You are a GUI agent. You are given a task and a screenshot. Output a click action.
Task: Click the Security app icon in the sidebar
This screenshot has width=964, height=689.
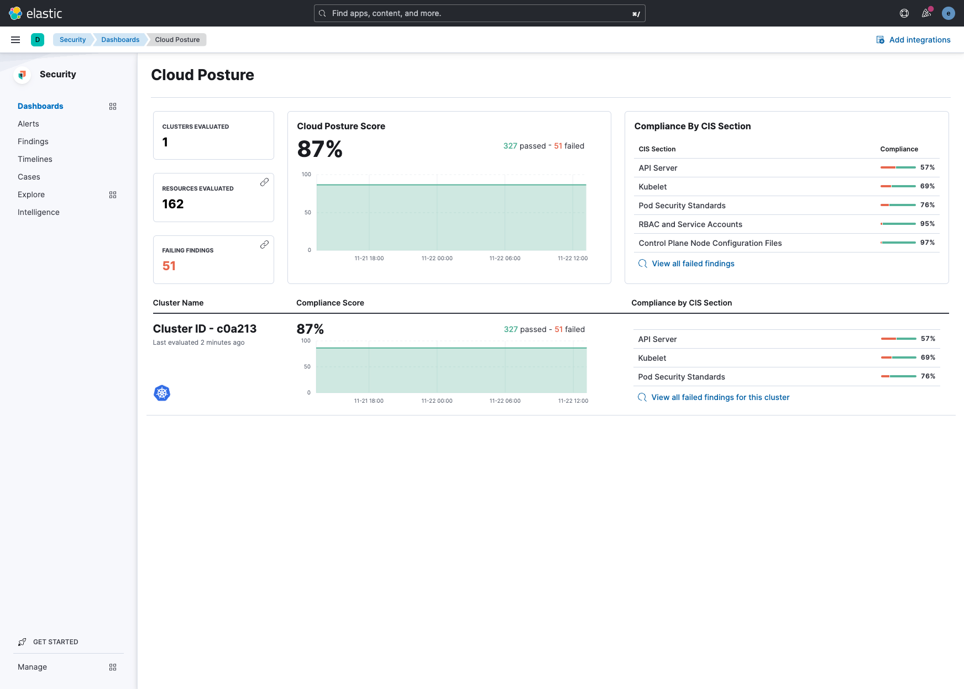(22, 74)
